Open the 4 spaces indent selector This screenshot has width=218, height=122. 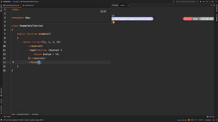208,120
